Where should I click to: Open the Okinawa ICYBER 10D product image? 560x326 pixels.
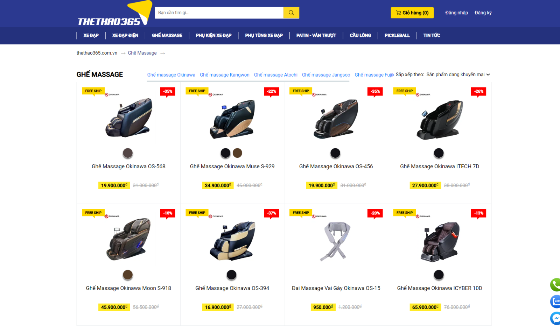[x=440, y=241]
